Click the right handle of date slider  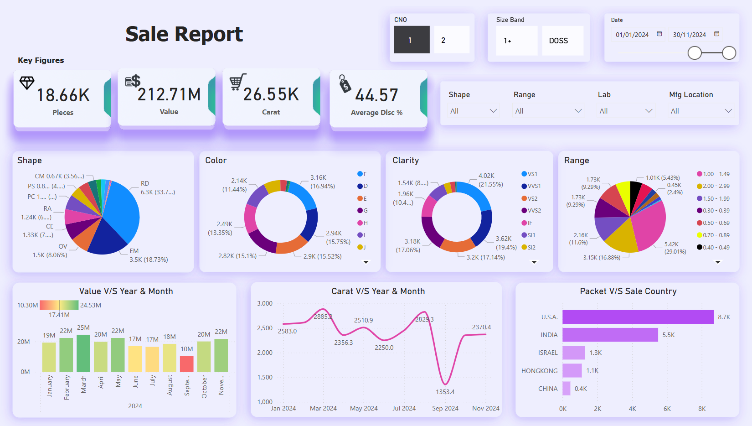(x=729, y=53)
